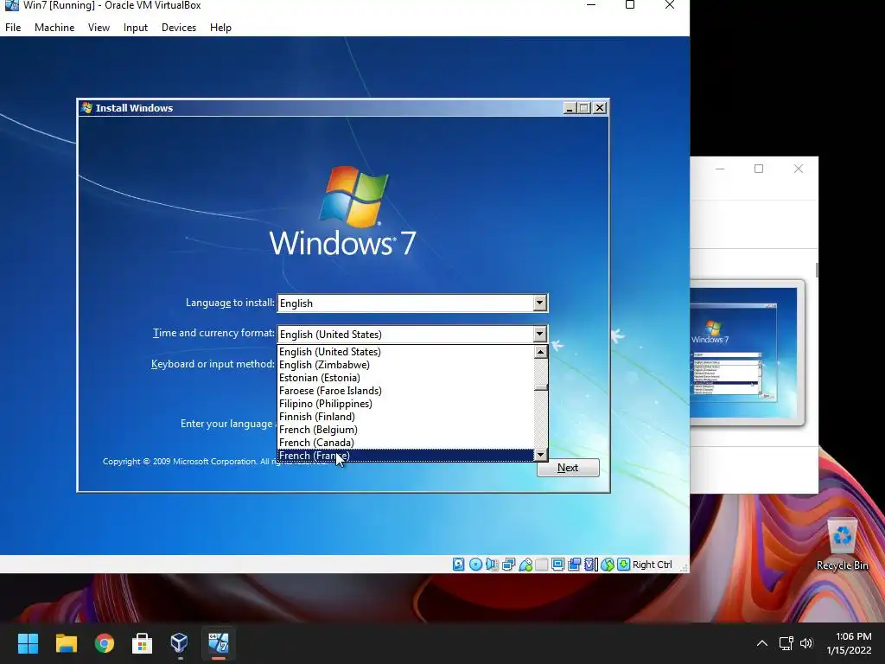Open the Machine menu
The image size is (885, 664).
pyautogui.click(x=54, y=27)
